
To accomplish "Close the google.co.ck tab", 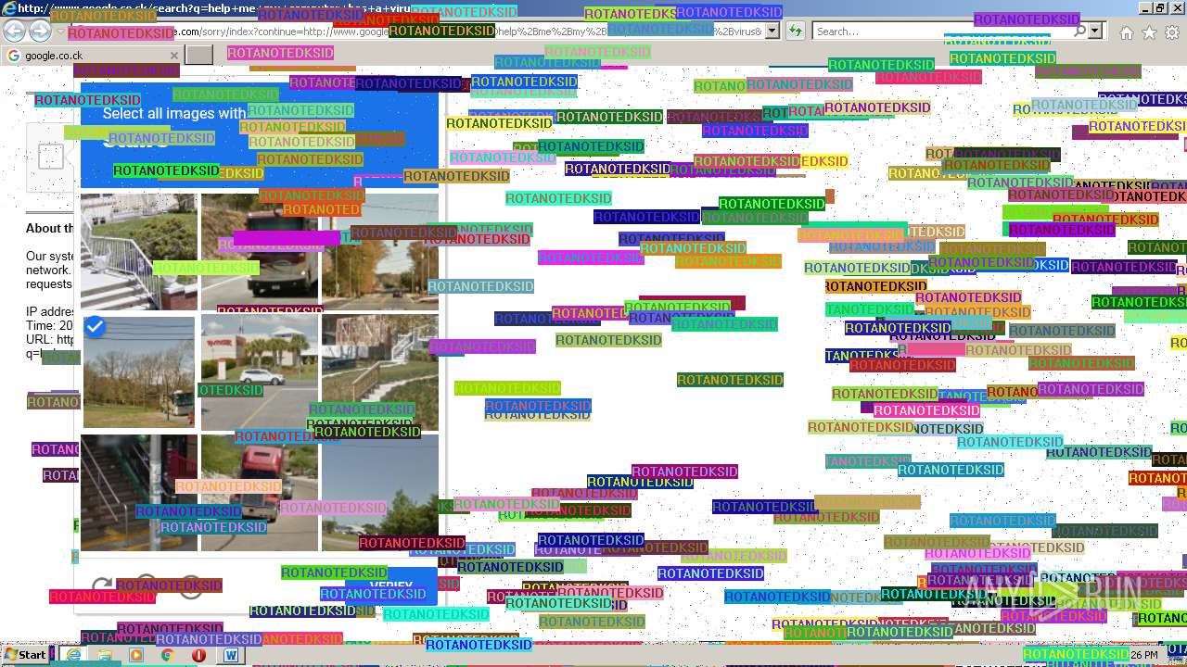I will (x=173, y=56).
